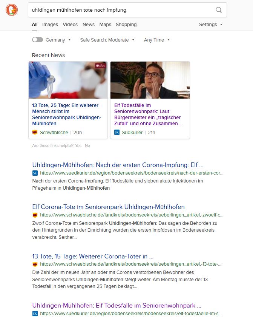Image resolution: width=253 pixels, height=317 pixels.
Task: Answer Yes to links helpful question
Action: pos(78,145)
